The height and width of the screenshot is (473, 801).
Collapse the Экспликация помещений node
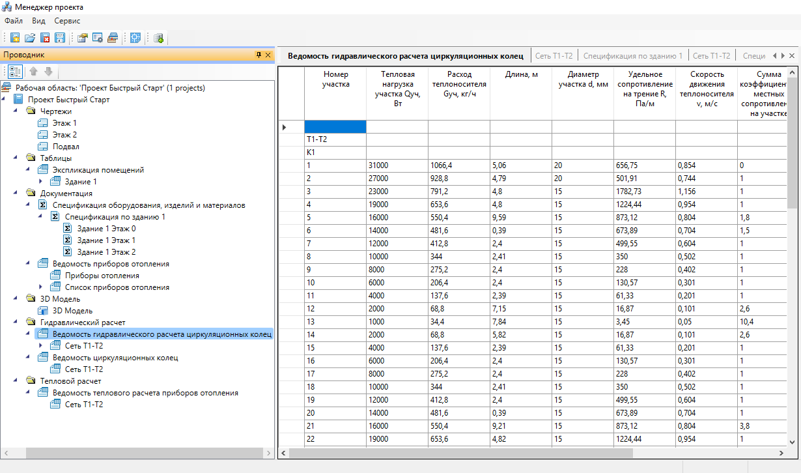(x=29, y=170)
